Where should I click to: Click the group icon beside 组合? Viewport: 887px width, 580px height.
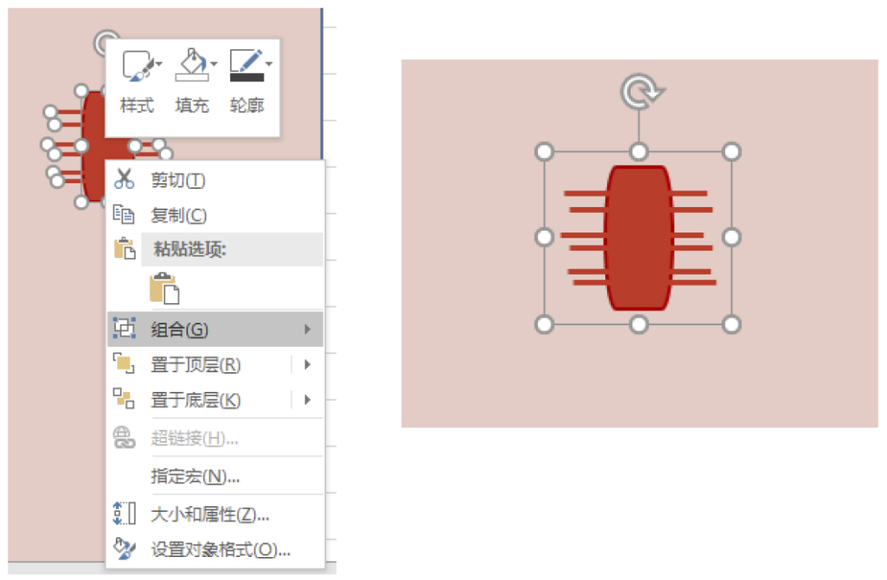[124, 328]
